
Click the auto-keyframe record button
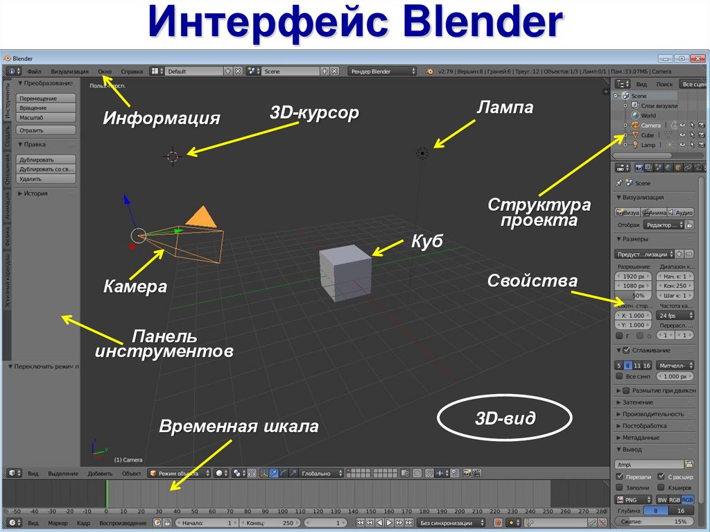tap(498, 523)
